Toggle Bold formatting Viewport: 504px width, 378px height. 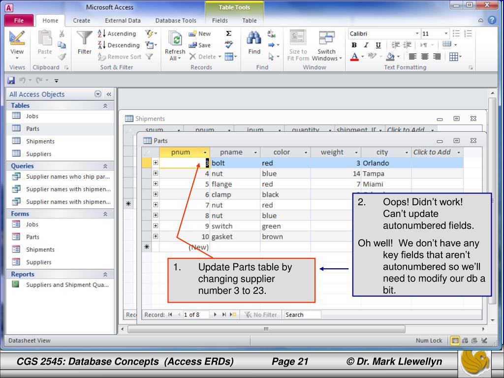[354, 45]
